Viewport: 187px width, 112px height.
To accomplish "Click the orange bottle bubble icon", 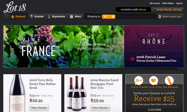I will (169, 80).
